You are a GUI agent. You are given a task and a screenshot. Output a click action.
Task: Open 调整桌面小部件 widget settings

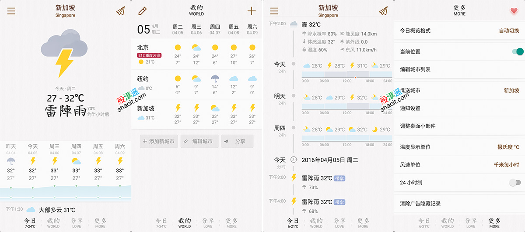(x=459, y=126)
